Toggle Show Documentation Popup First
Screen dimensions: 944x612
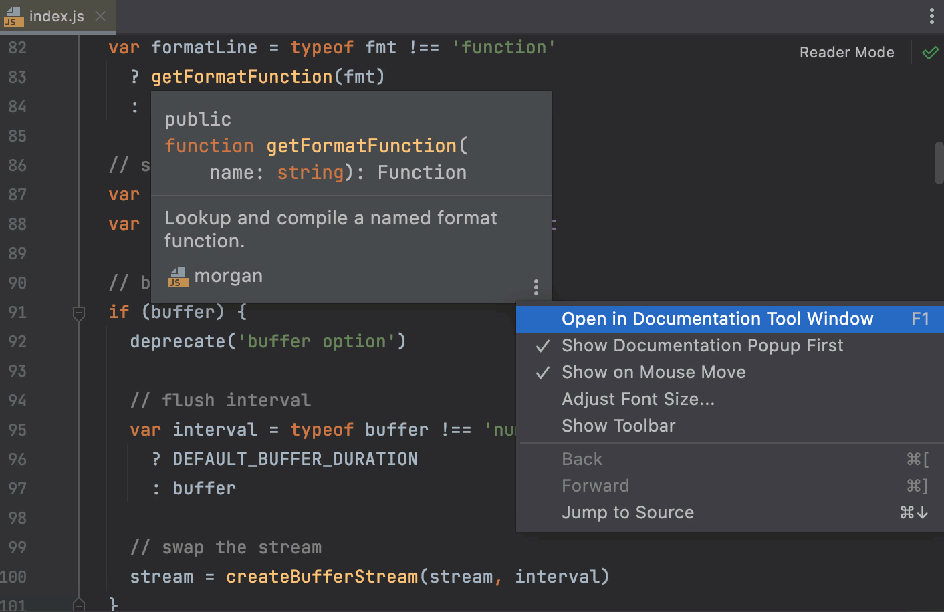[730, 345]
